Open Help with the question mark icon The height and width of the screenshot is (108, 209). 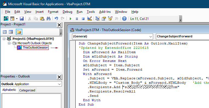coord(124,19)
